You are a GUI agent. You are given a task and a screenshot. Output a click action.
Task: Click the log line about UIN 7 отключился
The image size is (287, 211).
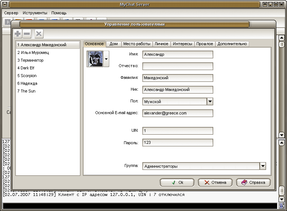(94, 194)
